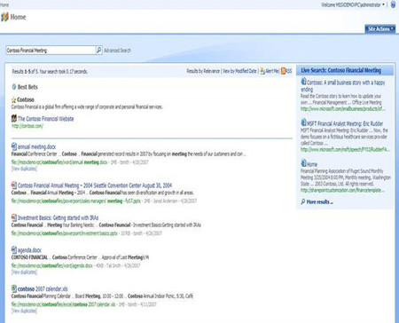Click the http://contoso.com/ URL
Viewport: 399px width, 323px height.
tap(27, 126)
